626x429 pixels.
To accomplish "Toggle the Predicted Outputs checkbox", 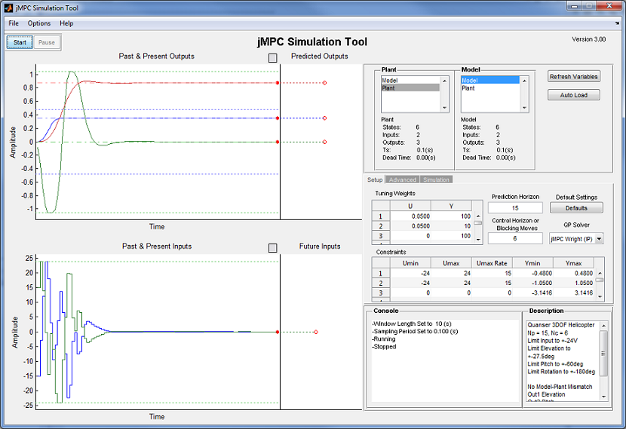I will pyautogui.click(x=273, y=58).
